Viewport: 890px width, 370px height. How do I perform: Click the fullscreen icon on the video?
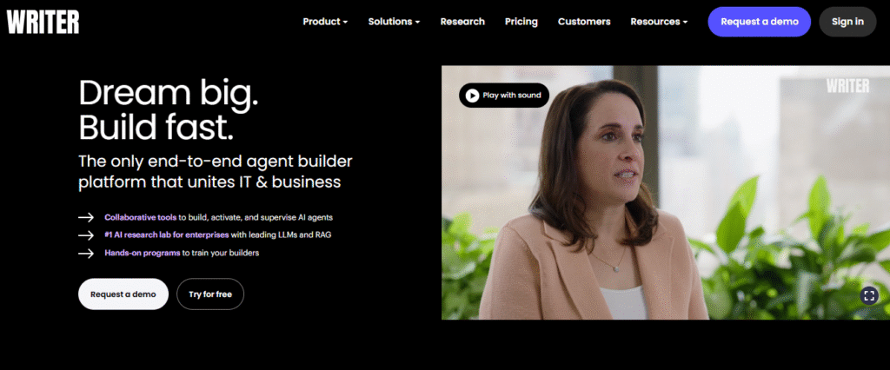coord(869,295)
